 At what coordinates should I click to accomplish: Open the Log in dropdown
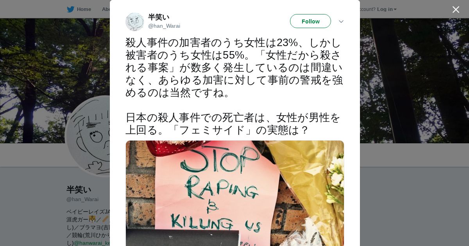(387, 9)
